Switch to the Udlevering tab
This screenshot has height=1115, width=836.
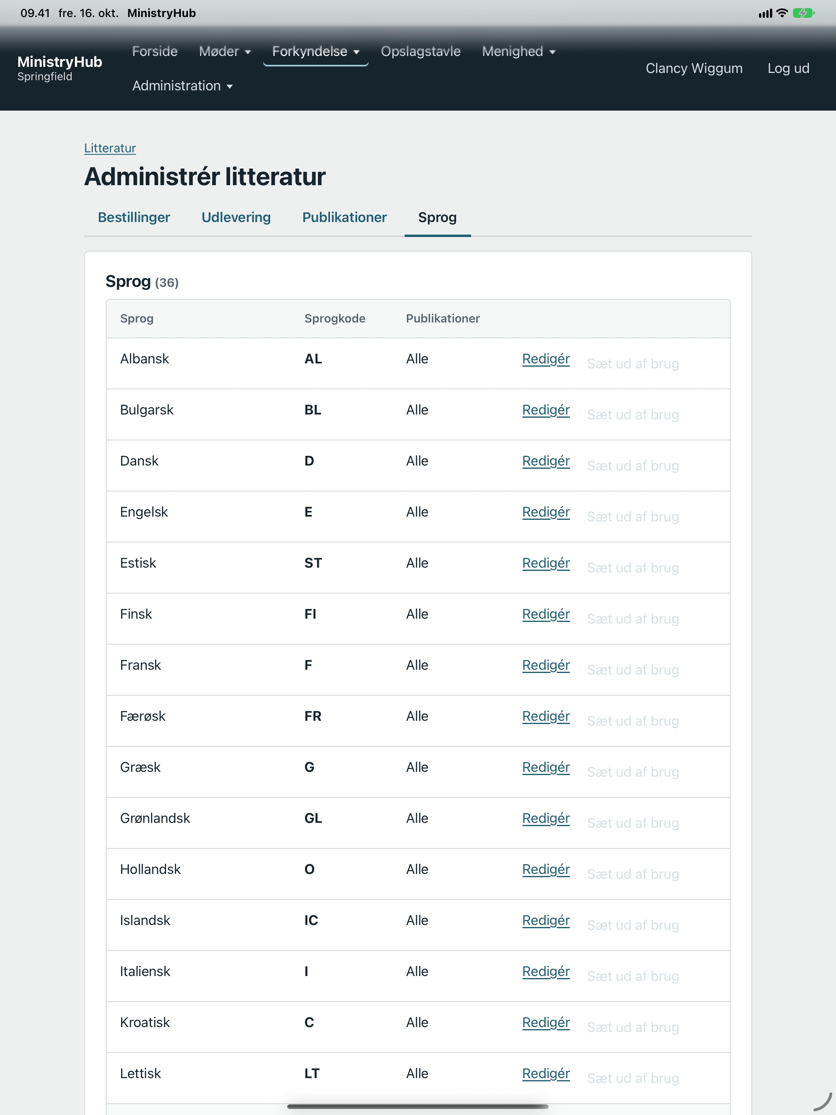pos(236,217)
